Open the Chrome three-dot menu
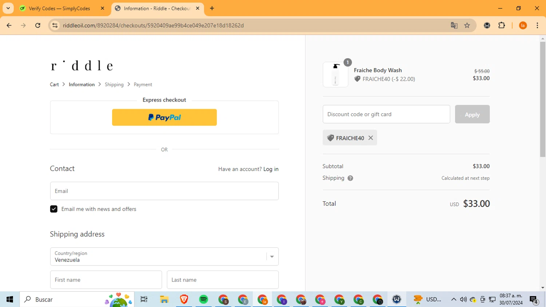 click(537, 25)
